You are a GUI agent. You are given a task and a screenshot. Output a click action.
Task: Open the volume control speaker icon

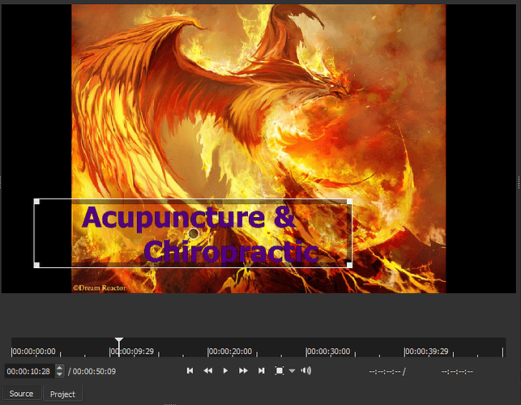pyautogui.click(x=306, y=370)
